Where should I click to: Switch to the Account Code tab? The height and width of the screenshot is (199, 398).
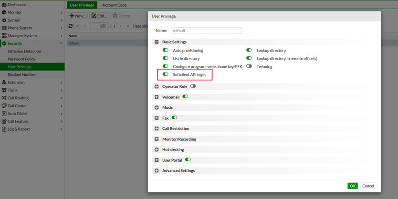click(x=114, y=5)
